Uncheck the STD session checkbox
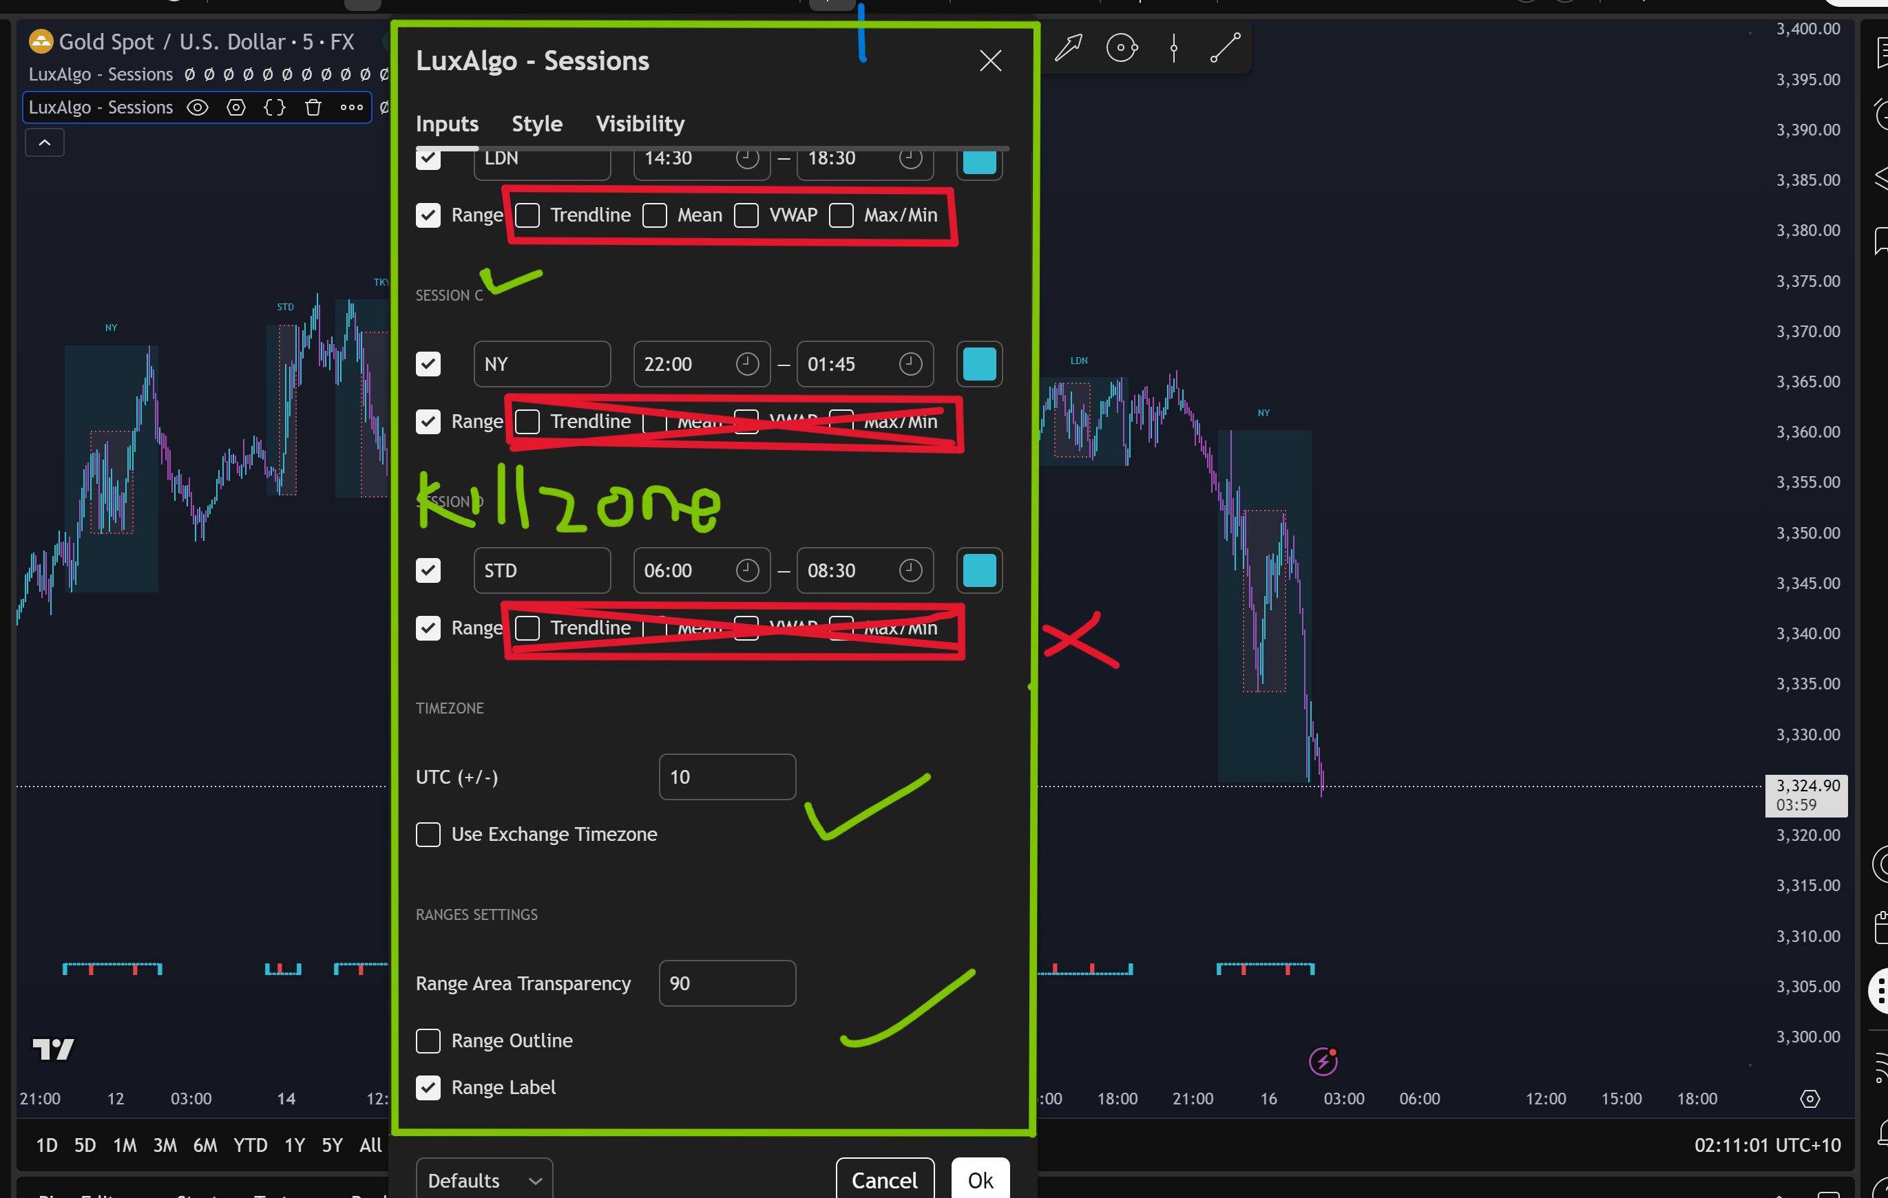Screen dimensions: 1888x1198 tap(428, 570)
